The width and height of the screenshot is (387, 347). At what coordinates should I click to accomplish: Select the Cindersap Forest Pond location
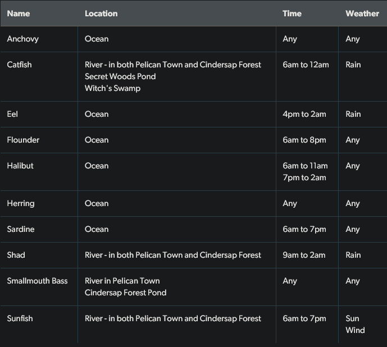125,293
